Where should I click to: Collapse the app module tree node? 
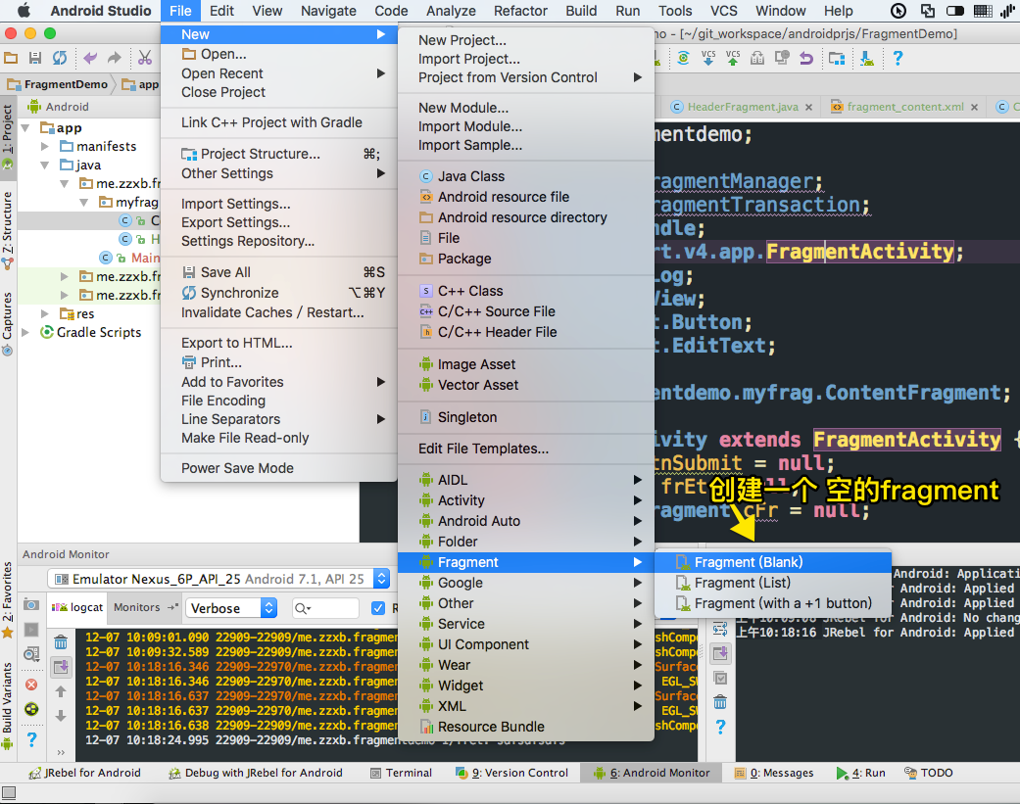[x=25, y=128]
